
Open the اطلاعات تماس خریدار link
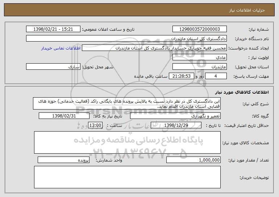pos(61,48)
